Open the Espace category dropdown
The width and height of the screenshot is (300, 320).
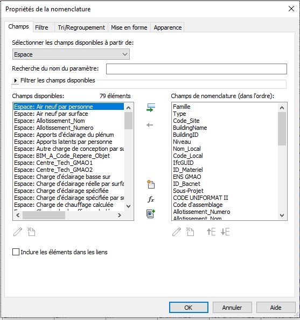[71, 54]
